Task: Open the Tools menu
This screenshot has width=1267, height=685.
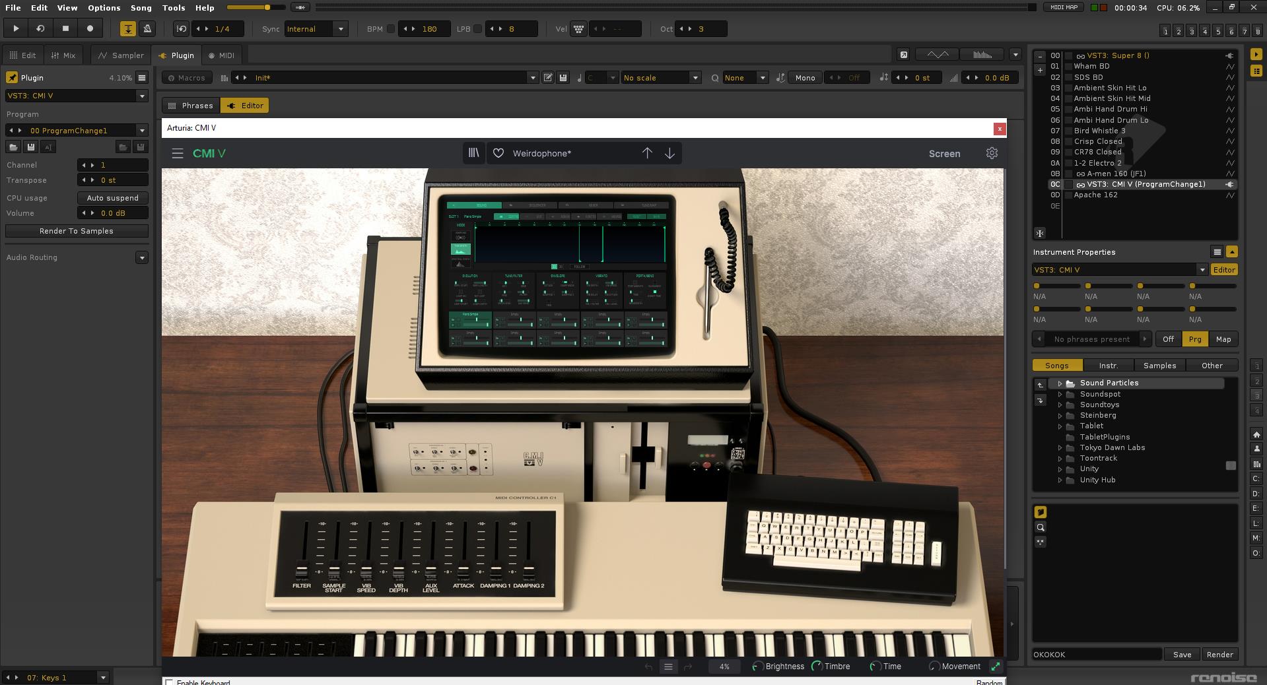Action: [174, 8]
